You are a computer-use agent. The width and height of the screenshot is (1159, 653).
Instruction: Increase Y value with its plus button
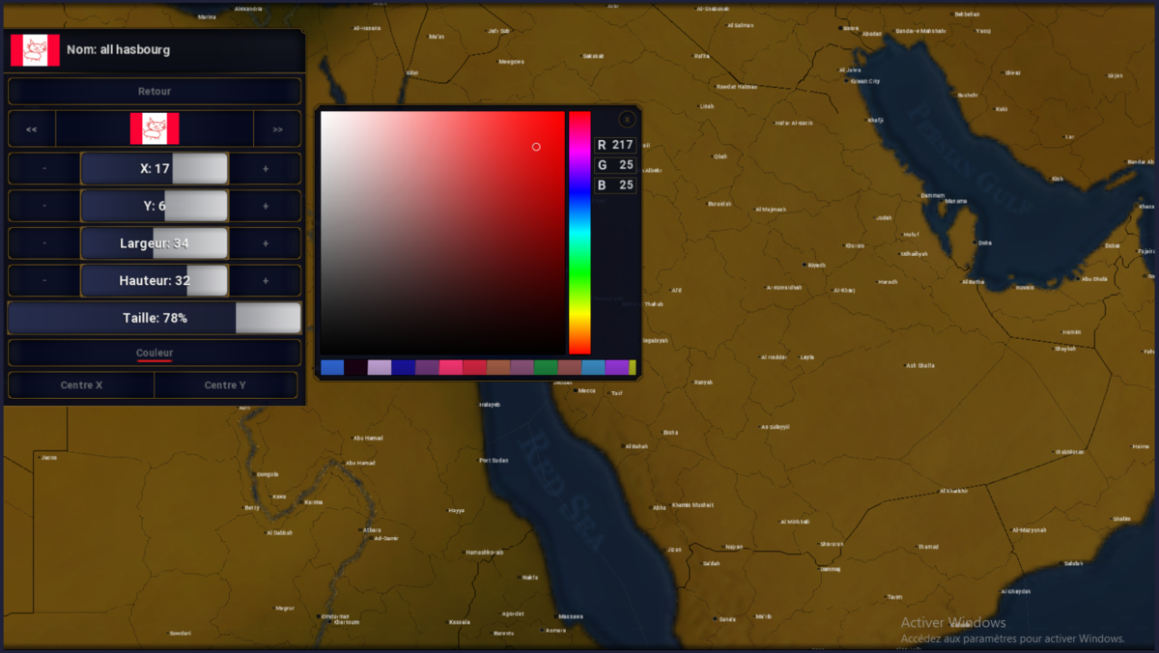(266, 206)
